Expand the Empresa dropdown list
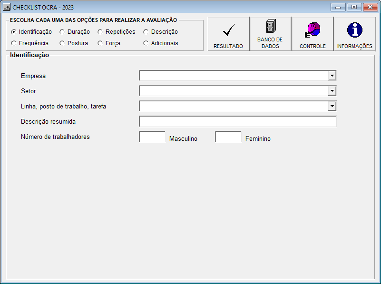The width and height of the screenshot is (381, 284). [x=332, y=76]
